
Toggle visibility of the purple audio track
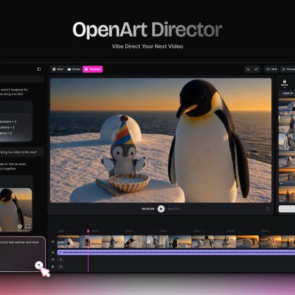52,252
